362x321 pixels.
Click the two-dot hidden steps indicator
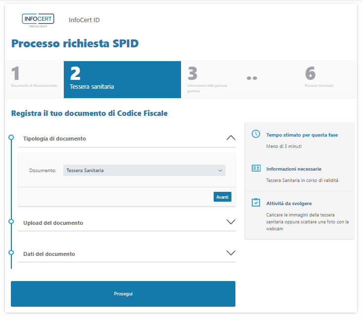pyautogui.click(x=252, y=79)
